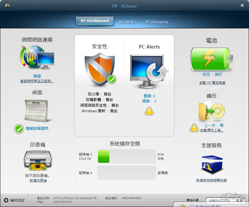Click the 新增印表機 add printer link
The width and height of the screenshot is (249, 207).
(38, 181)
